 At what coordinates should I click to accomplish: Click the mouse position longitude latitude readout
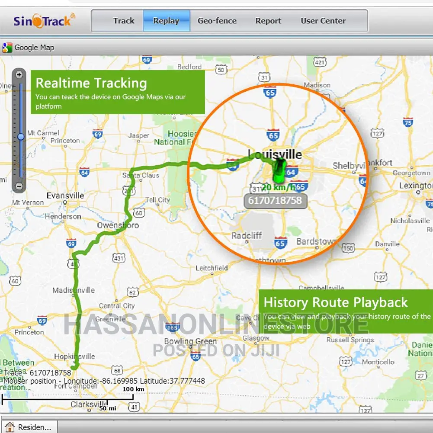tap(104, 381)
